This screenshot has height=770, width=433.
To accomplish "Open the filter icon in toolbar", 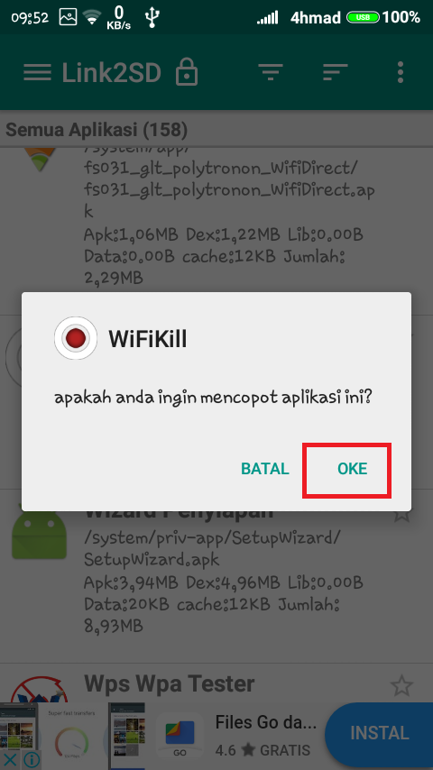I will click(271, 72).
